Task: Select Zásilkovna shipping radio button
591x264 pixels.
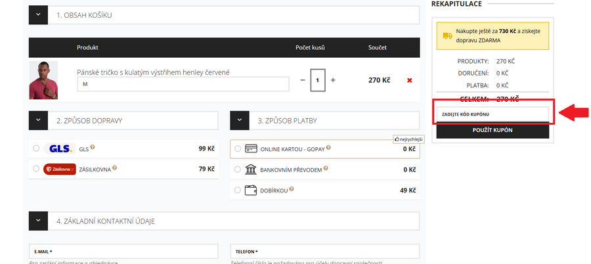Action: coord(35,169)
